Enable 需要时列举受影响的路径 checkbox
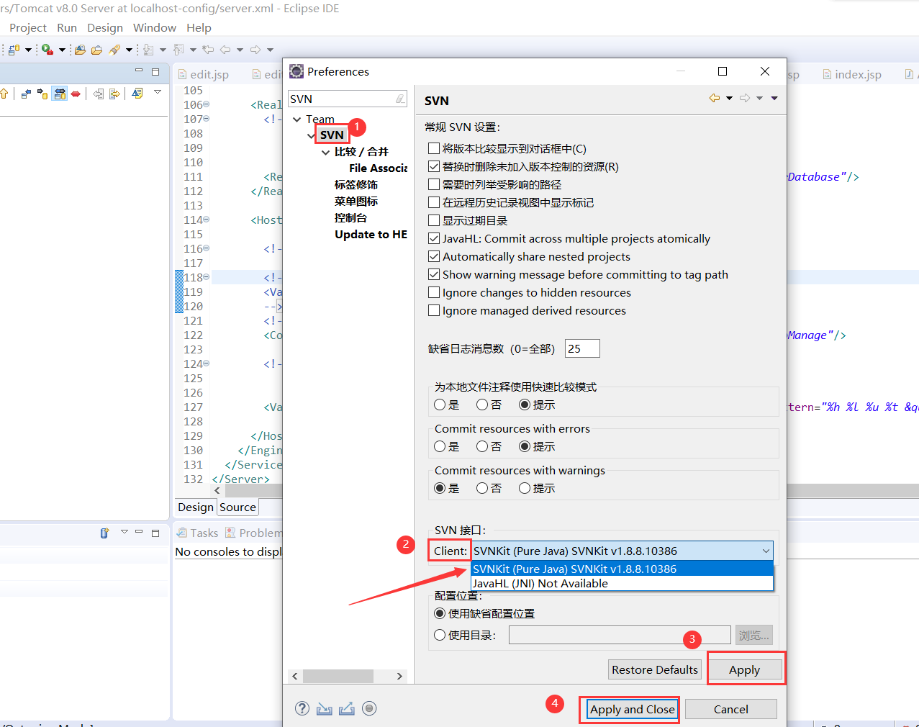This screenshot has width=919, height=727. (434, 184)
